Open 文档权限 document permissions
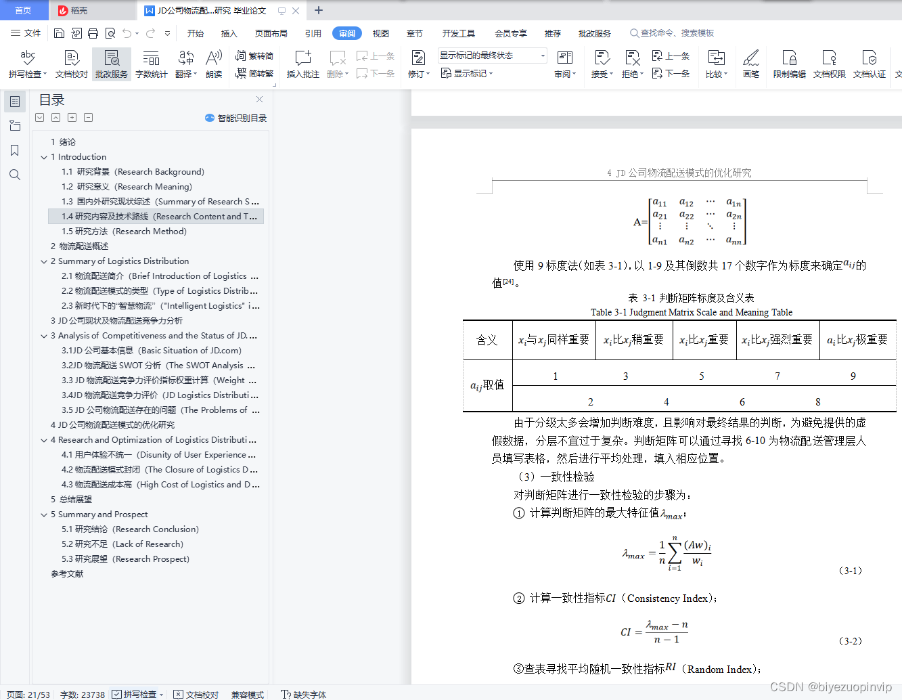The width and height of the screenshot is (902, 700). point(829,64)
